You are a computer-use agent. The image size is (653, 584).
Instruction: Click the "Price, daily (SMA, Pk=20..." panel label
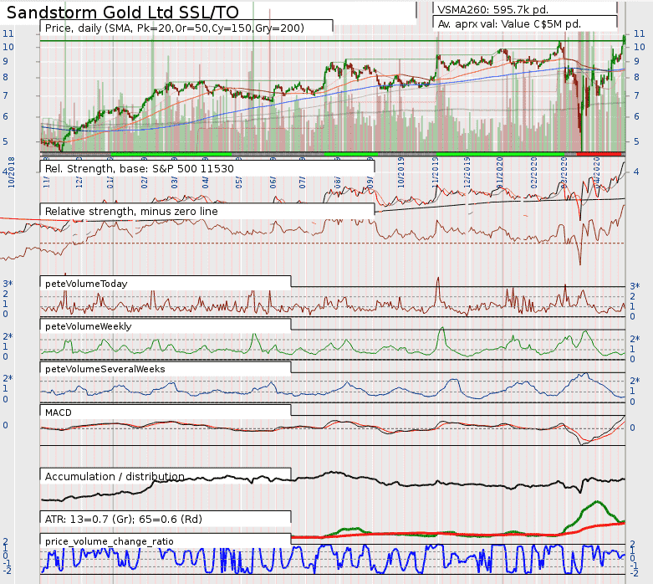175,28
